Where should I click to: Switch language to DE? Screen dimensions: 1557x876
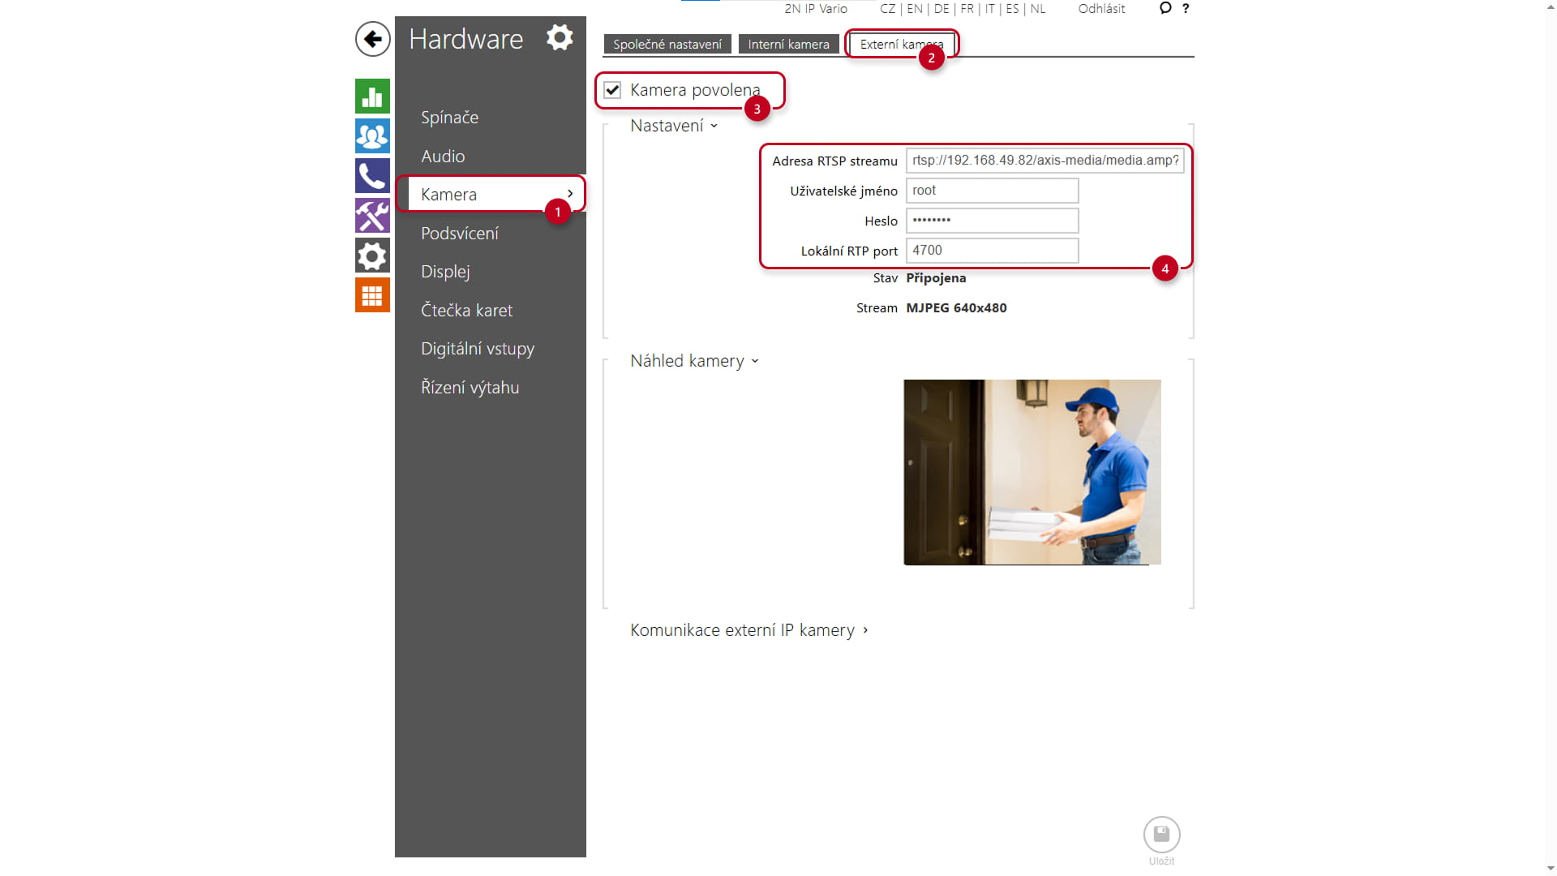(941, 9)
